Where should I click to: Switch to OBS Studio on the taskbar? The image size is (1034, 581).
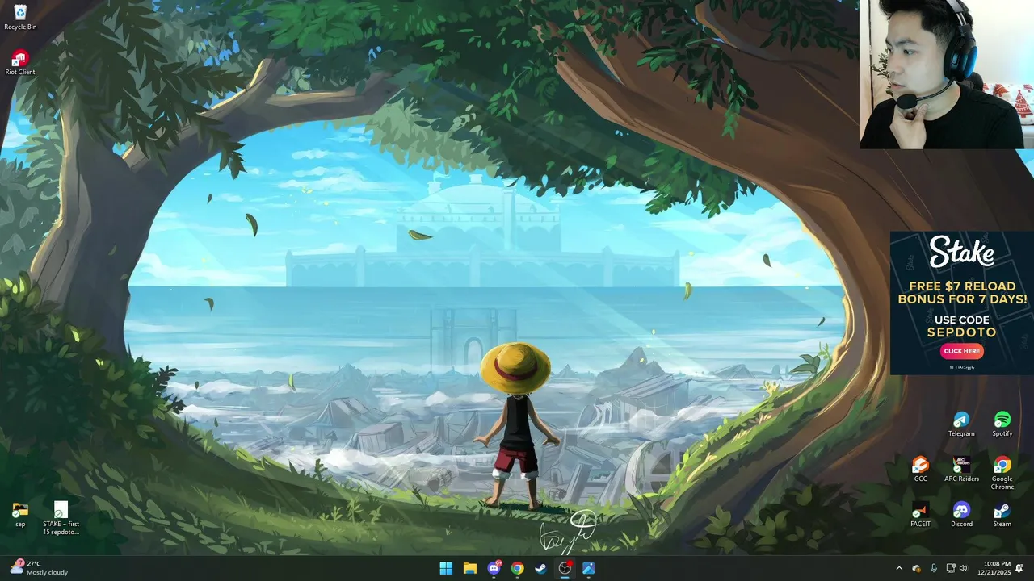[x=565, y=568]
